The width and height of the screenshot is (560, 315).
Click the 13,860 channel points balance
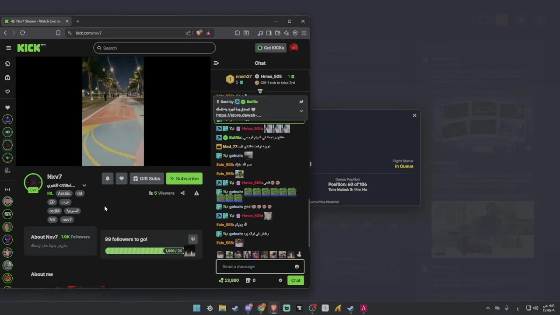click(229, 280)
